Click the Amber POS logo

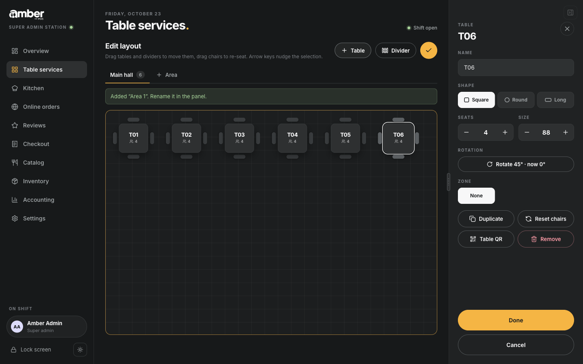27,15
